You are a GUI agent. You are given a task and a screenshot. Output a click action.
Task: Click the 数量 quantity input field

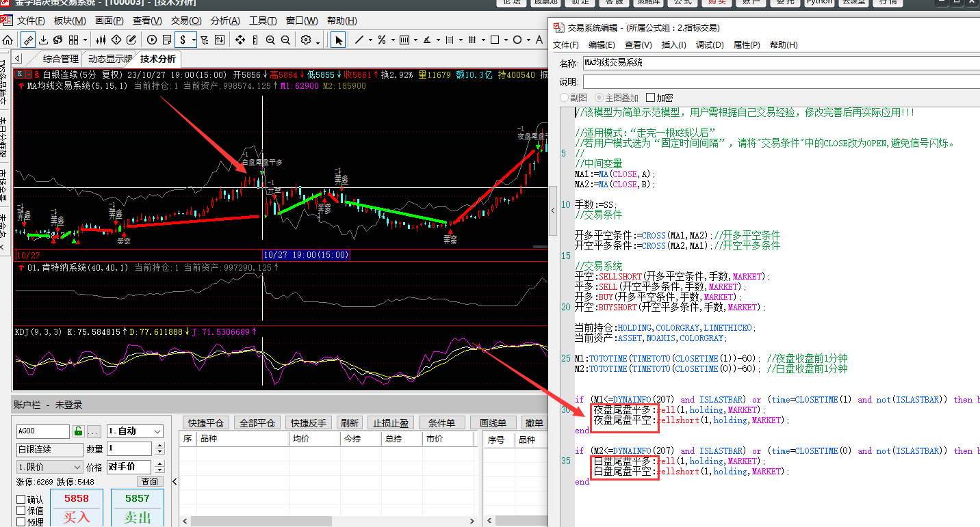tap(129, 448)
